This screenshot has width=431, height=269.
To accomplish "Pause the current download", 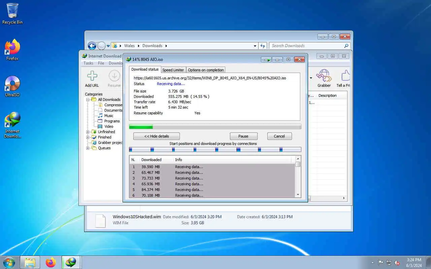I will (x=243, y=136).
